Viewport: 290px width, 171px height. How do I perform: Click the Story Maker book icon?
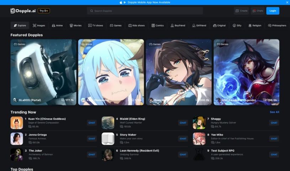[x=108, y=139]
